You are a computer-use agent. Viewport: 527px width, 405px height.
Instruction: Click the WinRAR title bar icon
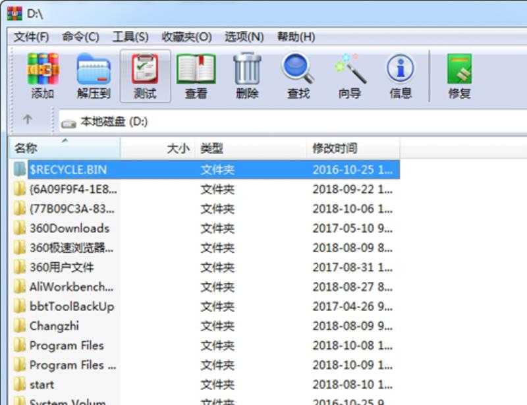coord(14,13)
